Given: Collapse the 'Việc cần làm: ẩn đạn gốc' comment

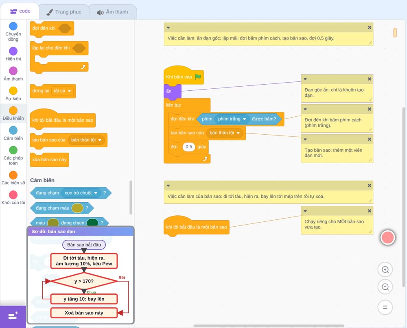Looking at the screenshot, I should tap(168, 28).
